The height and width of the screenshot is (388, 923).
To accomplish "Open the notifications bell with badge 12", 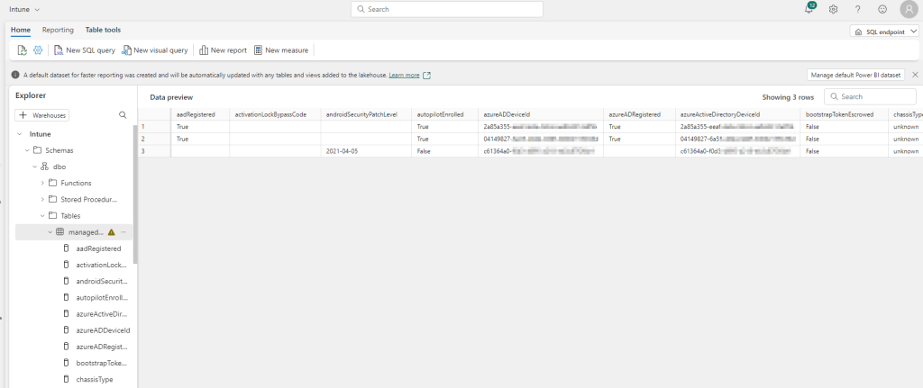I will coord(809,9).
